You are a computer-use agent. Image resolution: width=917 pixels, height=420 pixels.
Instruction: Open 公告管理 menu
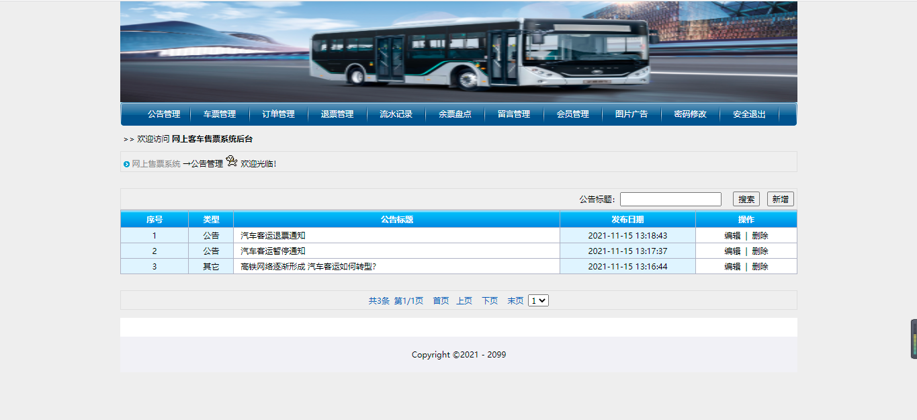164,114
